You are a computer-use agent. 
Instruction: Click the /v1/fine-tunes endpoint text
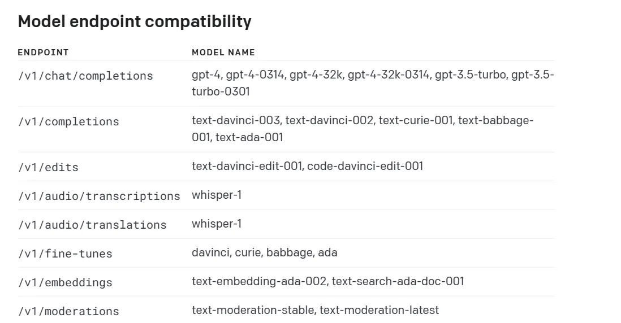[65, 254]
